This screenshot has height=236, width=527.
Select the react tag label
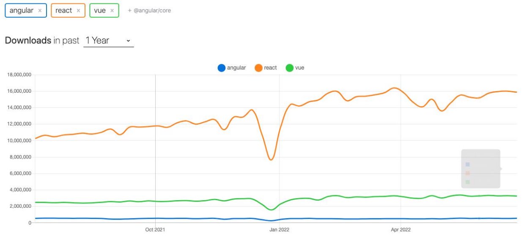point(64,11)
